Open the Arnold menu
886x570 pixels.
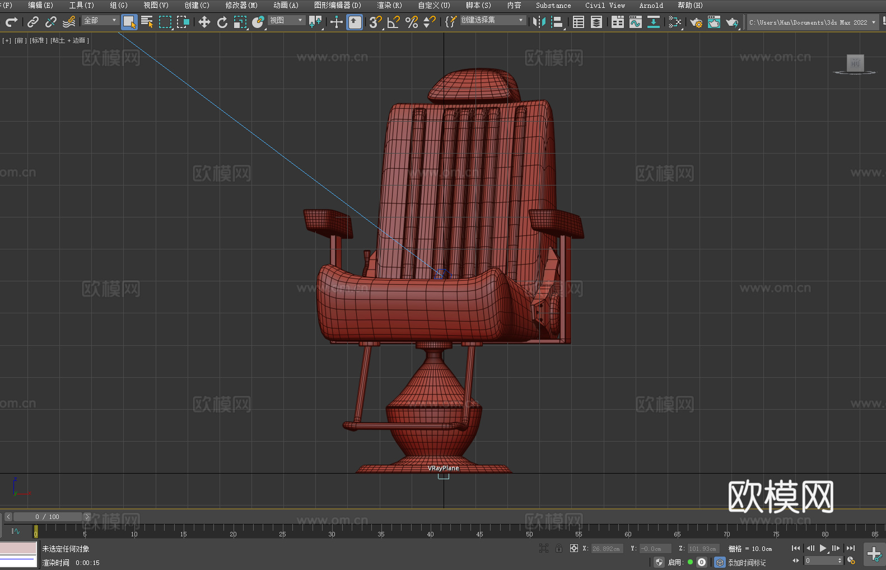pyautogui.click(x=651, y=5)
